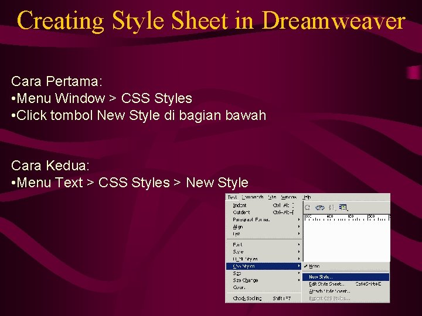
Task: Click the 'Cara Kedua:' heading text
Action: [50, 165]
